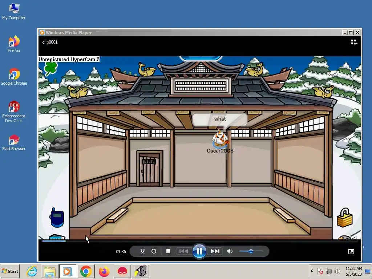
Task: Show hidden system tray icons
Action: (312, 271)
